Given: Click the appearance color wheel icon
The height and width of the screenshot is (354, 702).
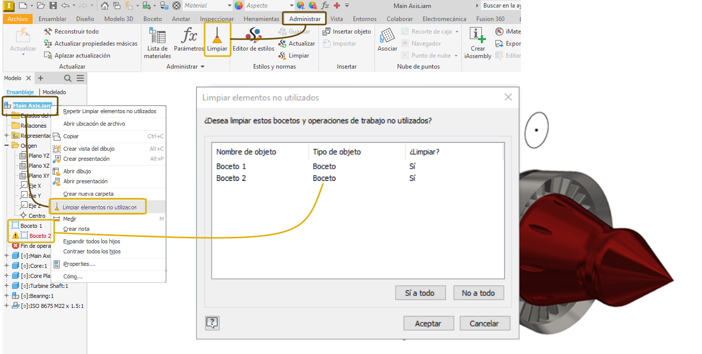Looking at the screenshot, I should [x=239, y=6].
